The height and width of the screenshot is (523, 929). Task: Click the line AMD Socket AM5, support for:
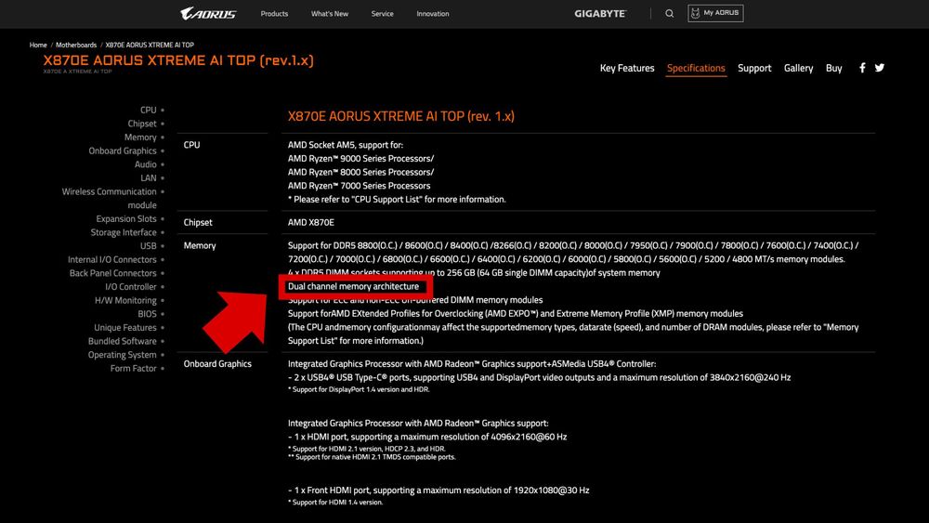point(346,145)
